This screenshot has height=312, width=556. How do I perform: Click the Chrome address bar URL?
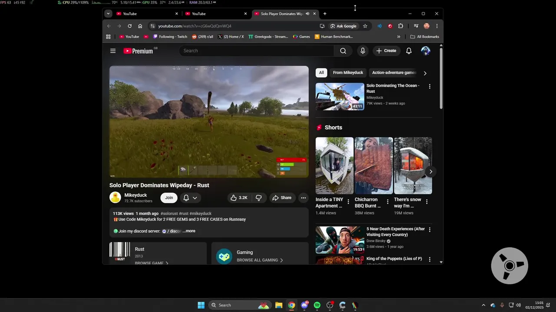tap(195, 26)
